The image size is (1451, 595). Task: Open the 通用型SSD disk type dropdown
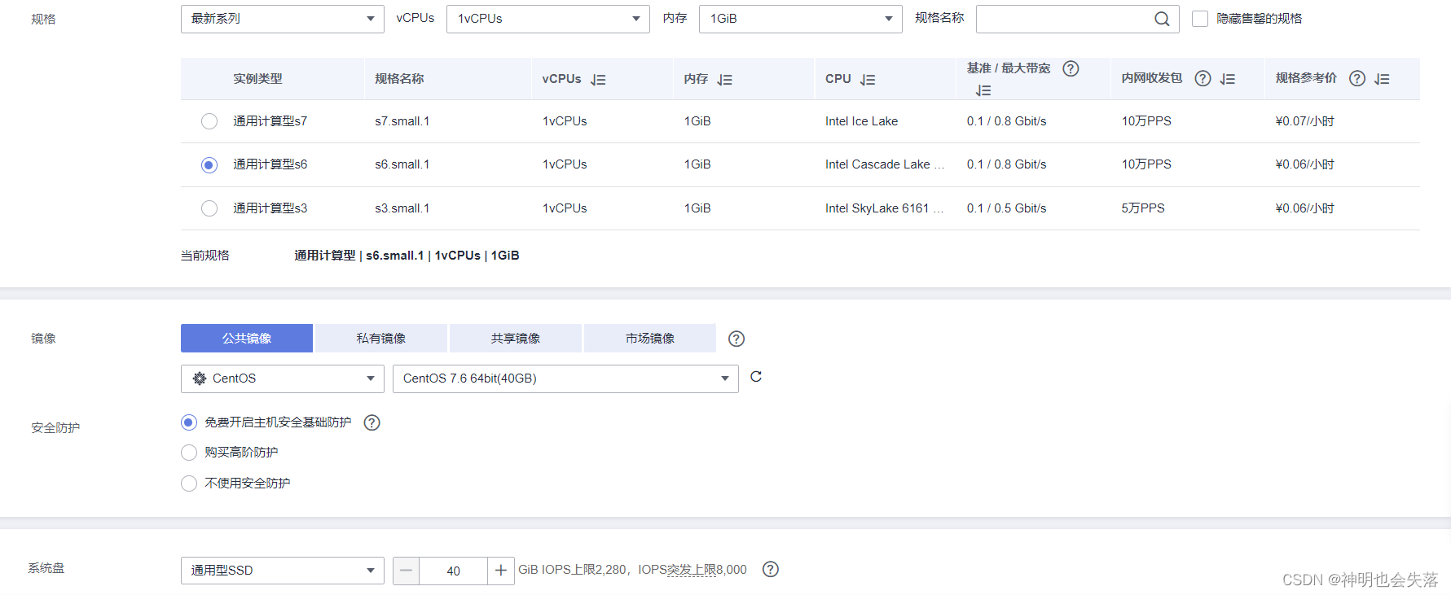pyautogui.click(x=283, y=571)
